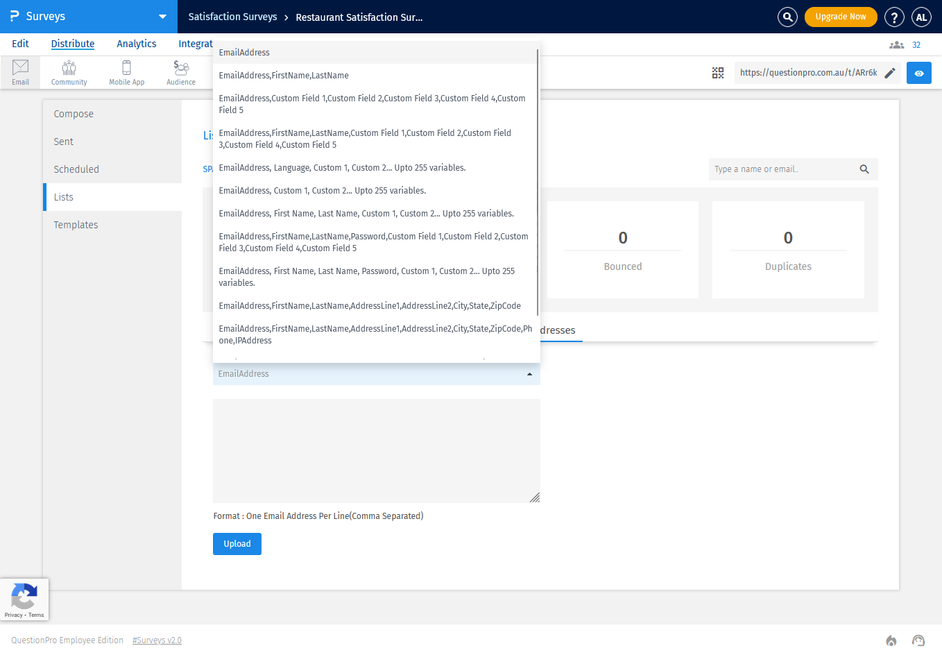The width and height of the screenshot is (942, 655).
Task: Click the Upload button
Action: (237, 544)
